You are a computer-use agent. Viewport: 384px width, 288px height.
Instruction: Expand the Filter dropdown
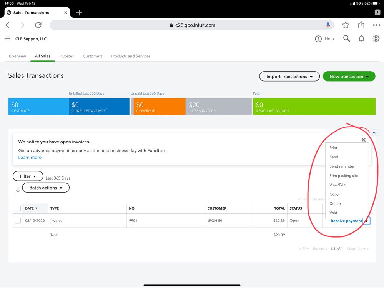tap(28, 176)
